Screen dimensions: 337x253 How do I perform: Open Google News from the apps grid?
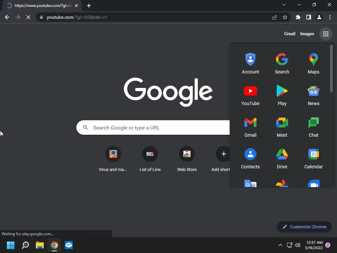point(313,95)
